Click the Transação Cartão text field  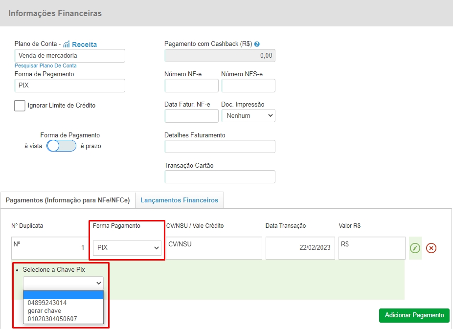[x=220, y=176]
